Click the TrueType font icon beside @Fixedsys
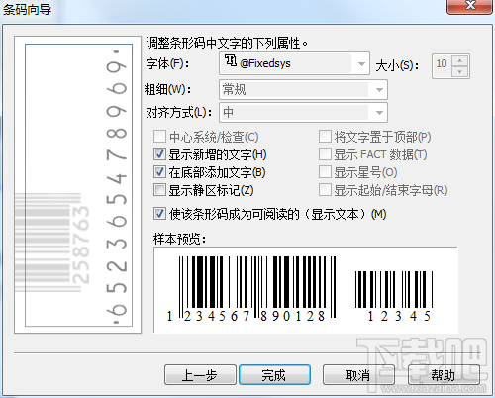This screenshot has height=398, width=495. 231,60
